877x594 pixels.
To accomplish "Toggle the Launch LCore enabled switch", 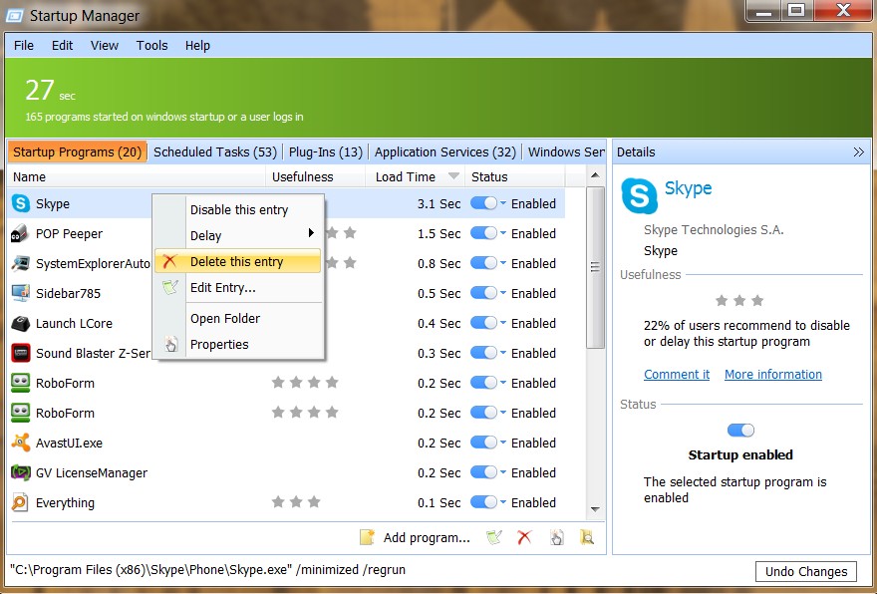I will pyautogui.click(x=483, y=323).
